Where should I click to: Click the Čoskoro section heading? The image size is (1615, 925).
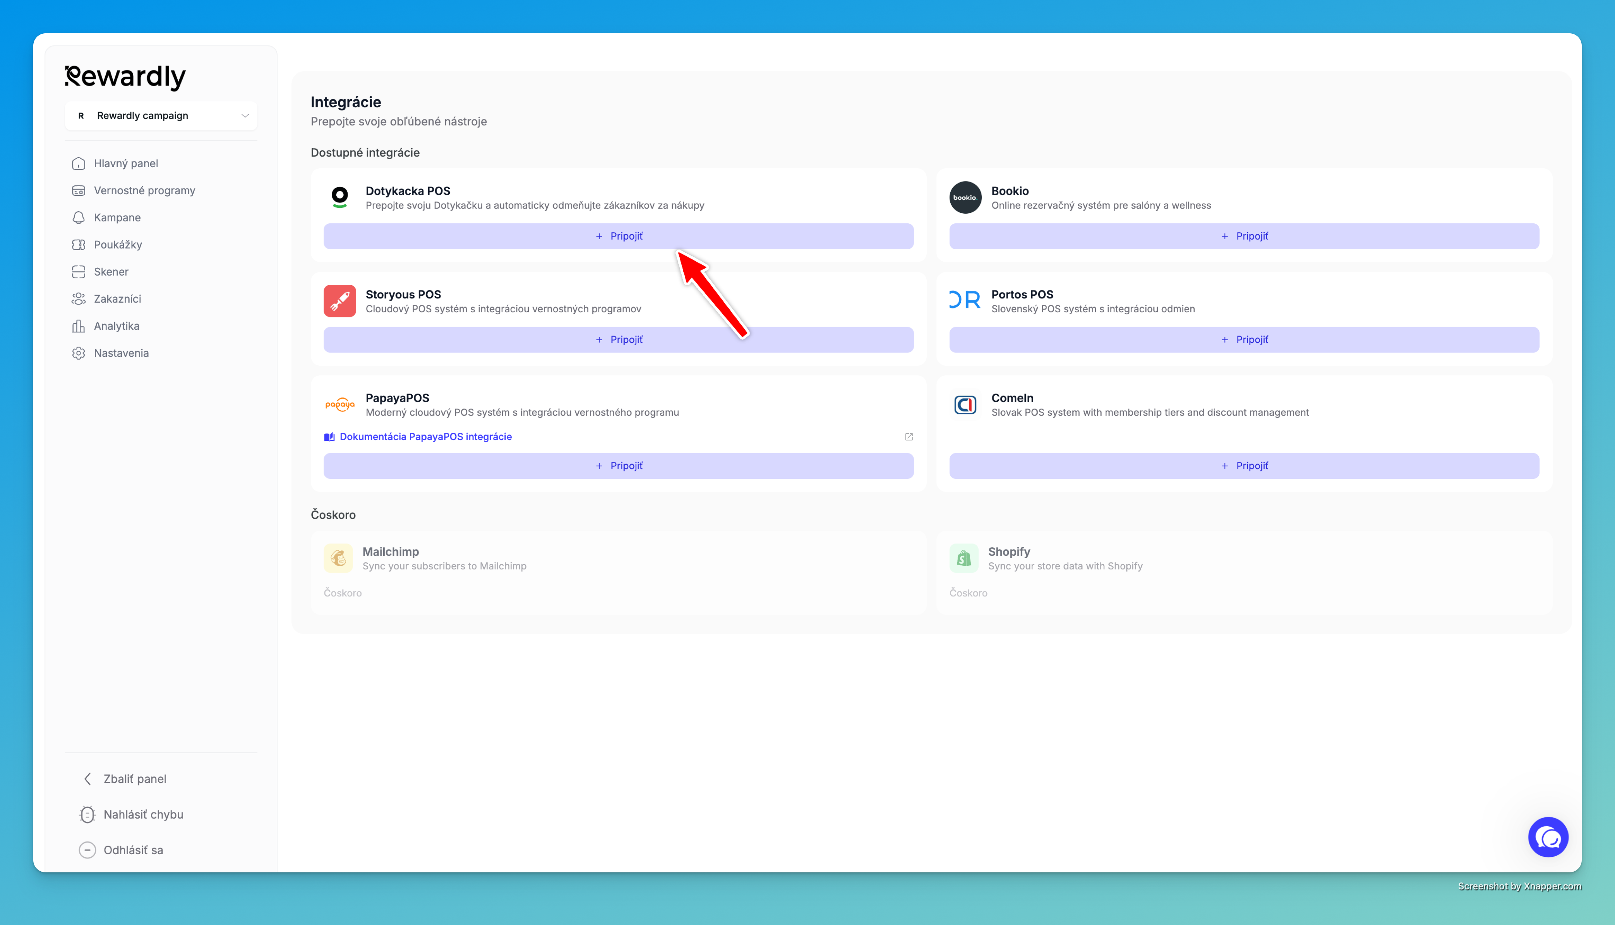(333, 515)
